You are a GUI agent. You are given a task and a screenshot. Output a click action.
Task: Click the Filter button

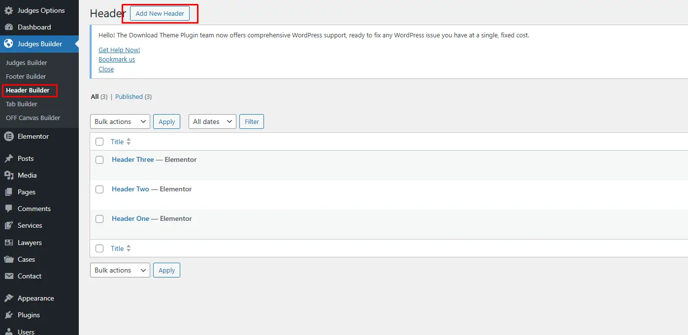[252, 122]
